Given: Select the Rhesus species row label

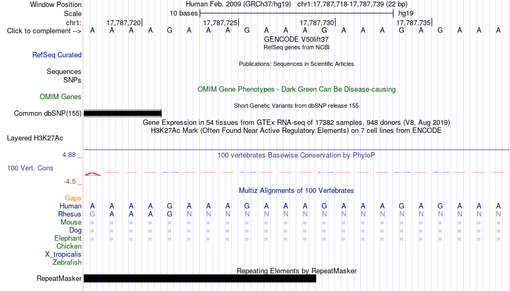Looking at the screenshot, I should click(70, 214).
